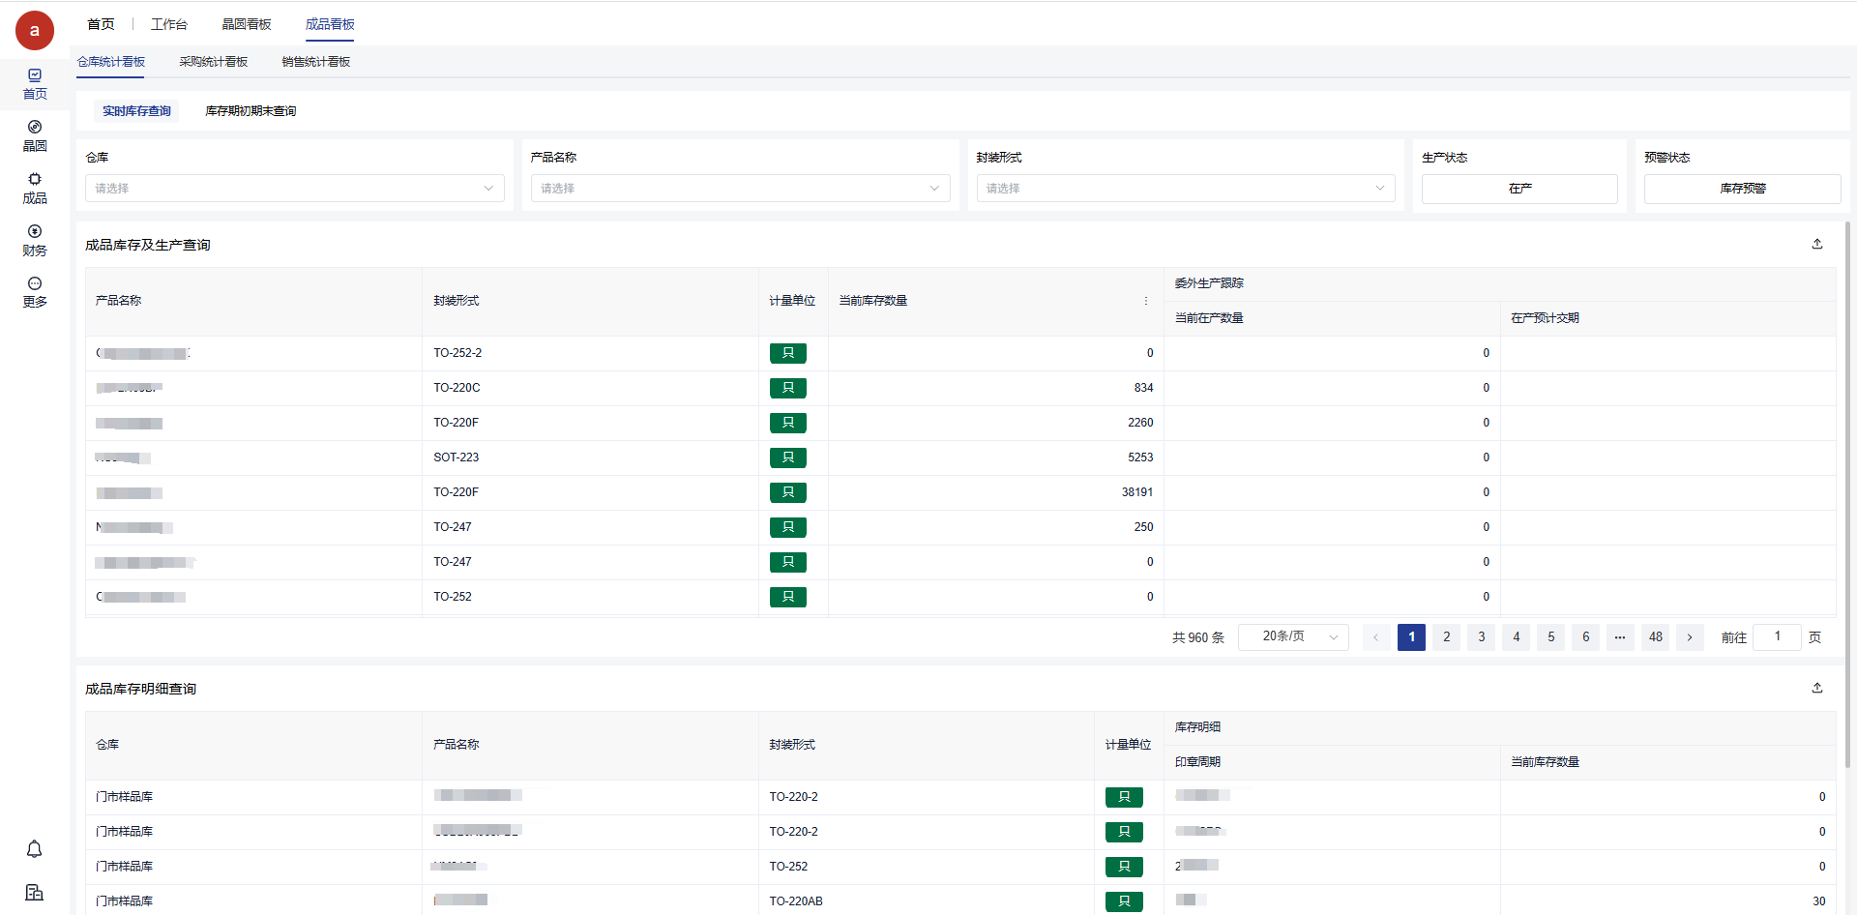Go to page 48 in pagination
Screen dimensions: 1857x915
coord(1655,636)
